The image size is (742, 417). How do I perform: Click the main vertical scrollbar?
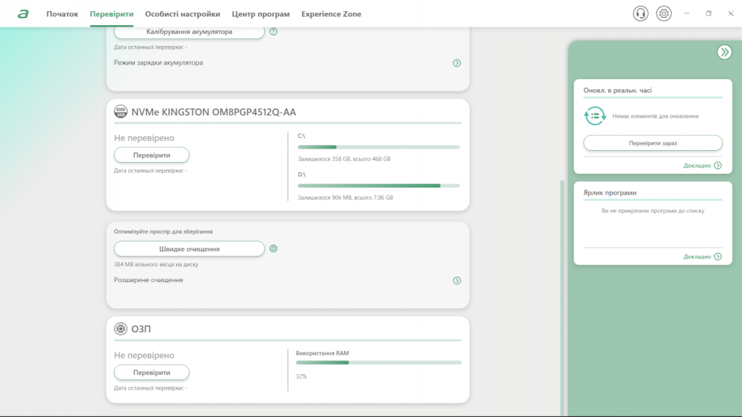(562, 292)
